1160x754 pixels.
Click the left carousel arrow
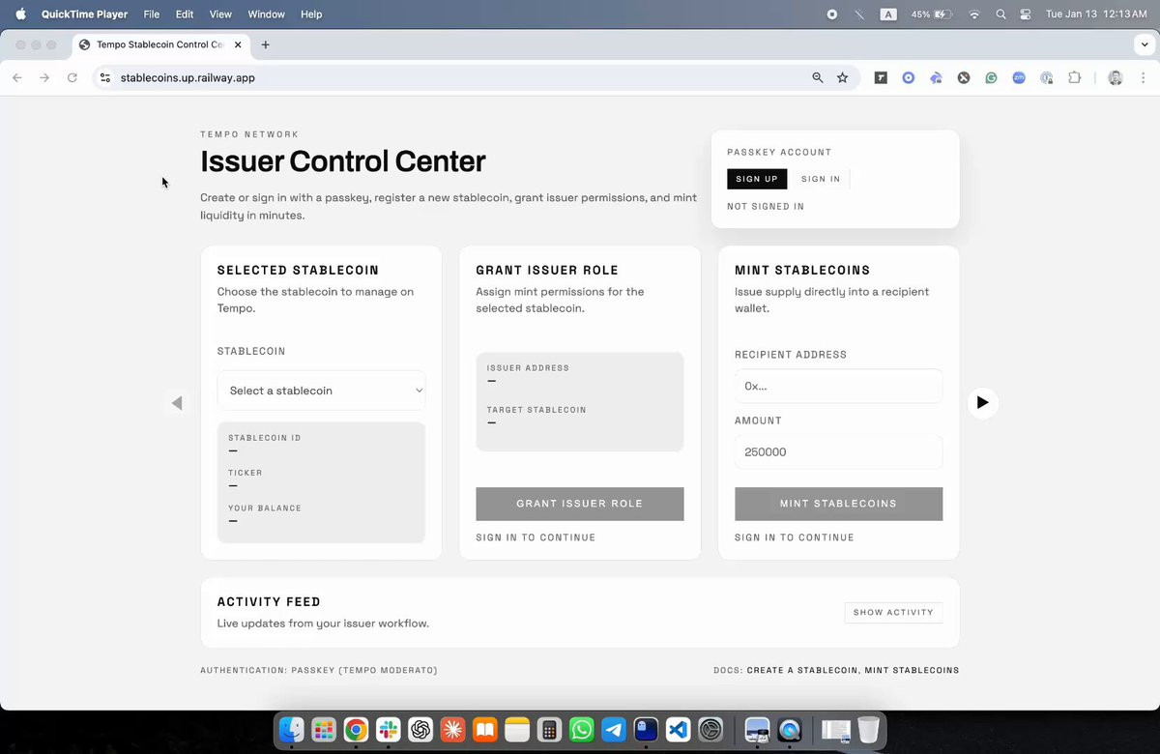click(x=177, y=403)
